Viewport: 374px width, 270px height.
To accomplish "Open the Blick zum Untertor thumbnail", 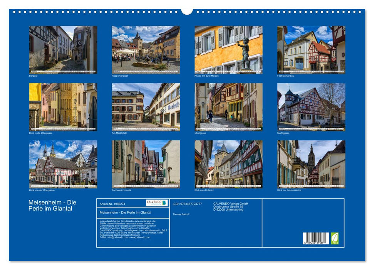I will click(x=228, y=164).
